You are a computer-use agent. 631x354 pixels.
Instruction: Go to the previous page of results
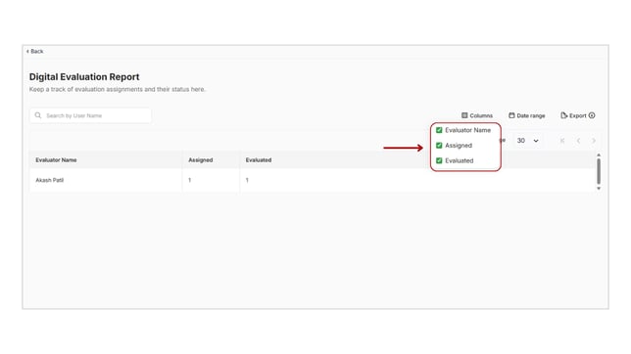tap(578, 141)
